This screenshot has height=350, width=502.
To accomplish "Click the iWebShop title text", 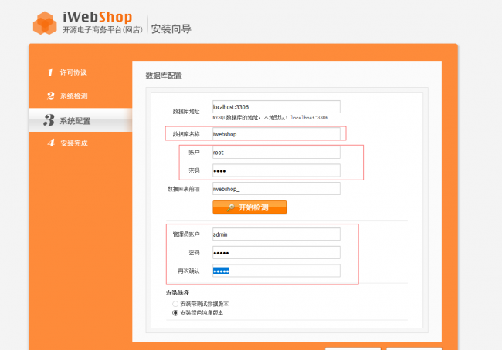I will click(x=97, y=17).
